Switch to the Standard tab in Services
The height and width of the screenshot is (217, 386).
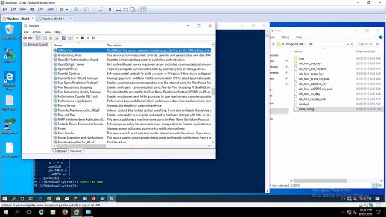(x=76, y=151)
